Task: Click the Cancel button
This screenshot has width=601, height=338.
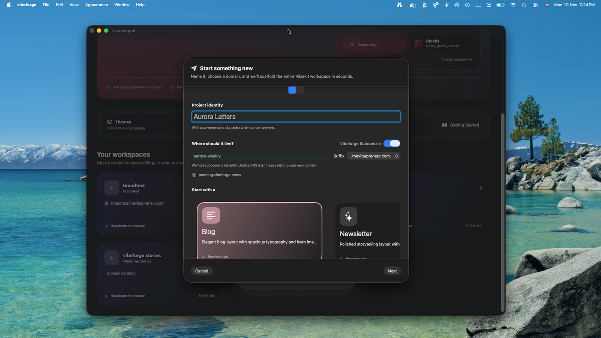Action: pyautogui.click(x=202, y=271)
